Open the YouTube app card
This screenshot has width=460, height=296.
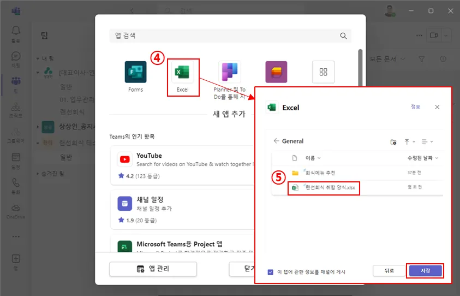[182, 165]
